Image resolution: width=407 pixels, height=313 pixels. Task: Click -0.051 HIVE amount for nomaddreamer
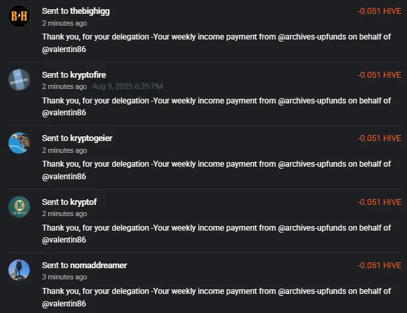[379, 265]
